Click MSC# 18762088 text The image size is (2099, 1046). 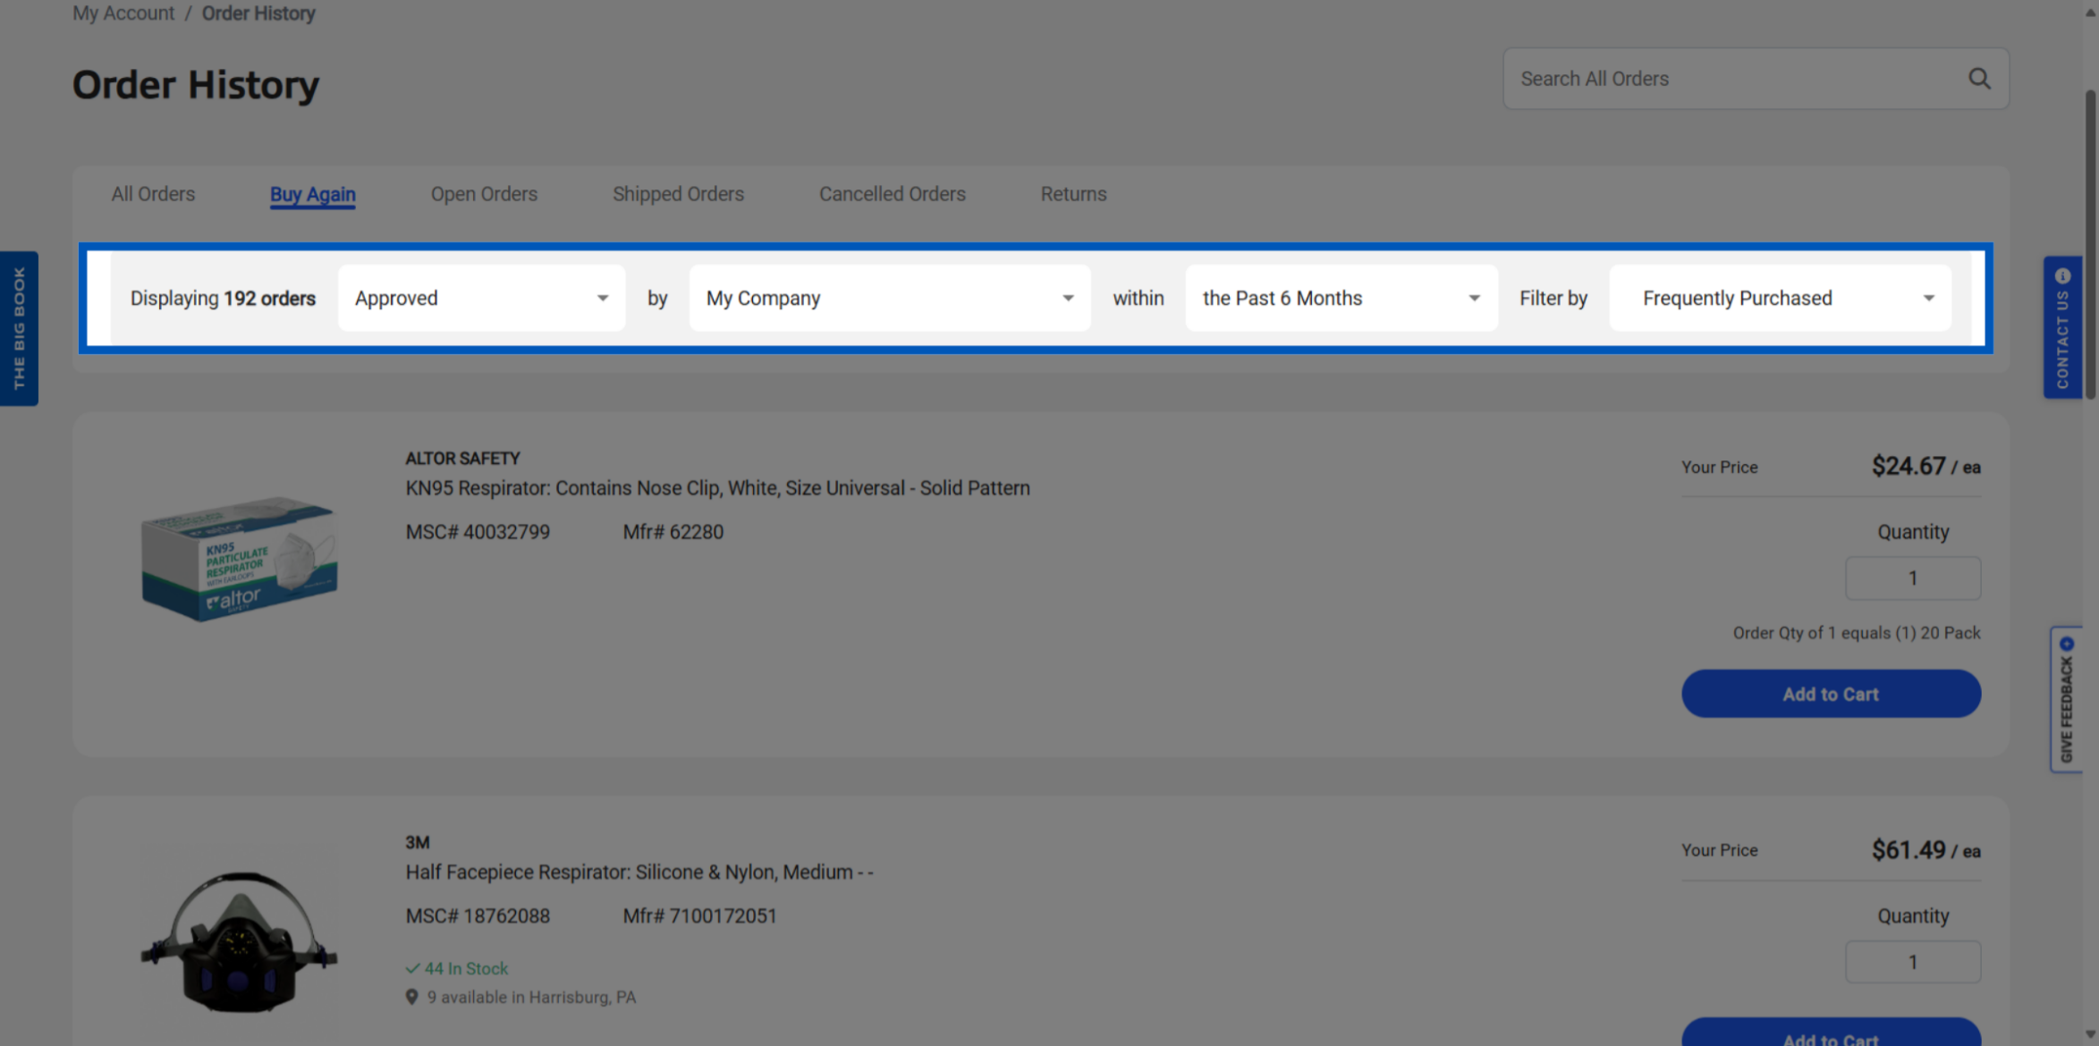(x=478, y=916)
